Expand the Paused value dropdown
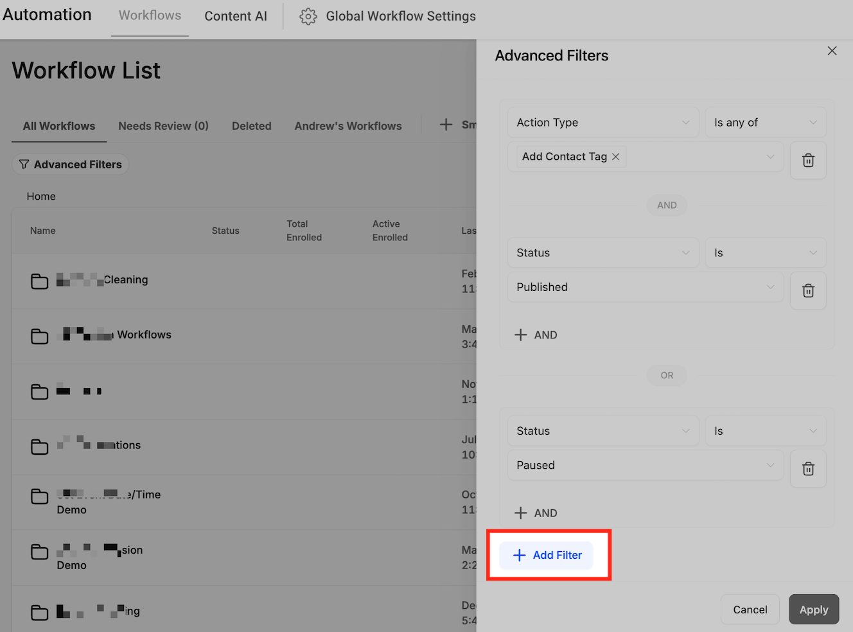The width and height of the screenshot is (853, 632). click(646, 465)
